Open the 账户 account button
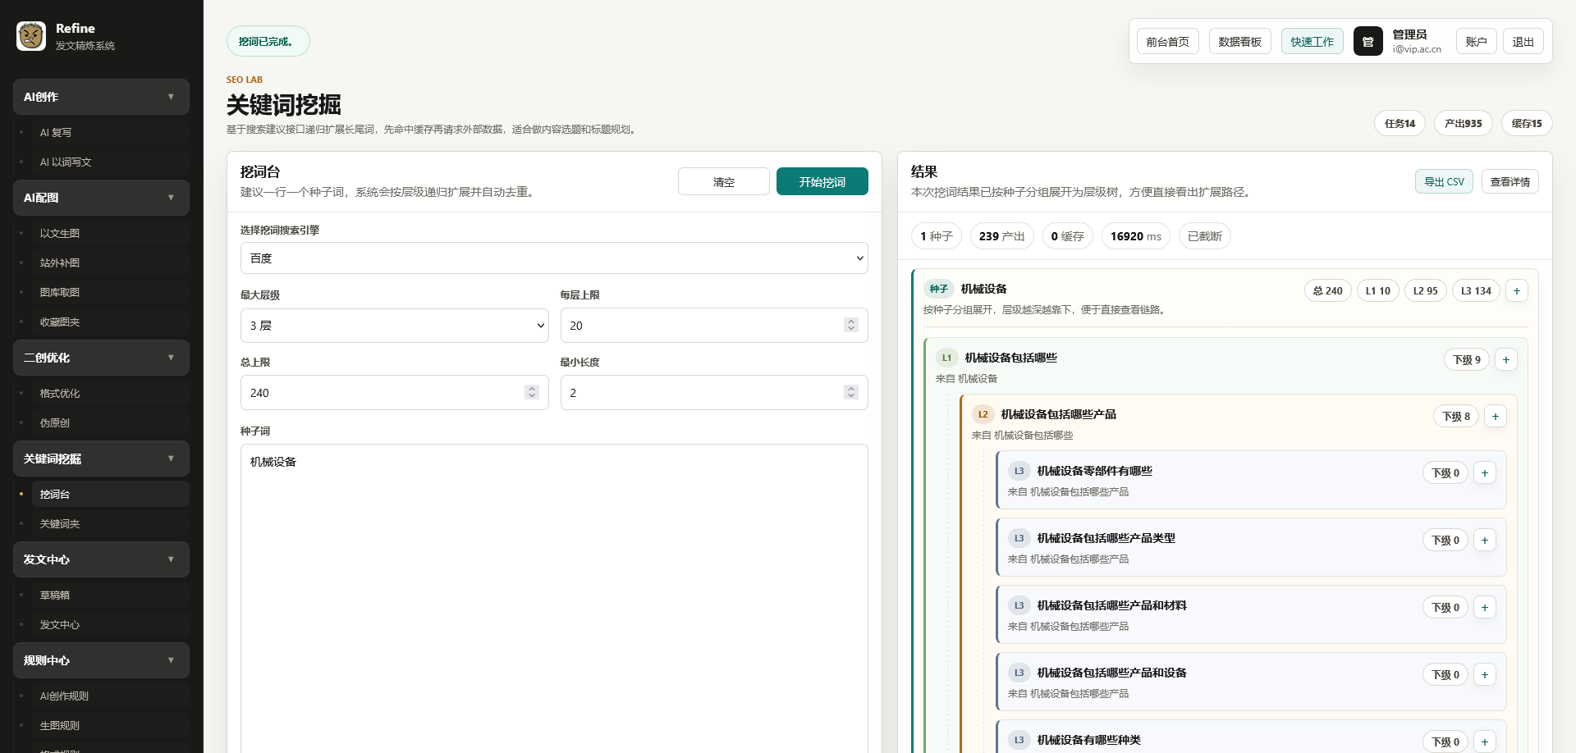Viewport: 1576px width, 753px height. [1476, 41]
